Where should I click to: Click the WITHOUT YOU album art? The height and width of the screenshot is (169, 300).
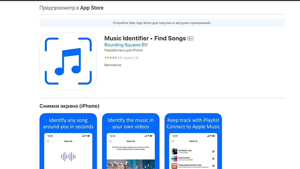pyautogui.click(x=174, y=151)
